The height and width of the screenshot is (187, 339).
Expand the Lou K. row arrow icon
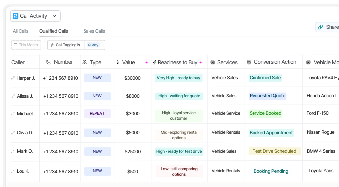coord(13,171)
